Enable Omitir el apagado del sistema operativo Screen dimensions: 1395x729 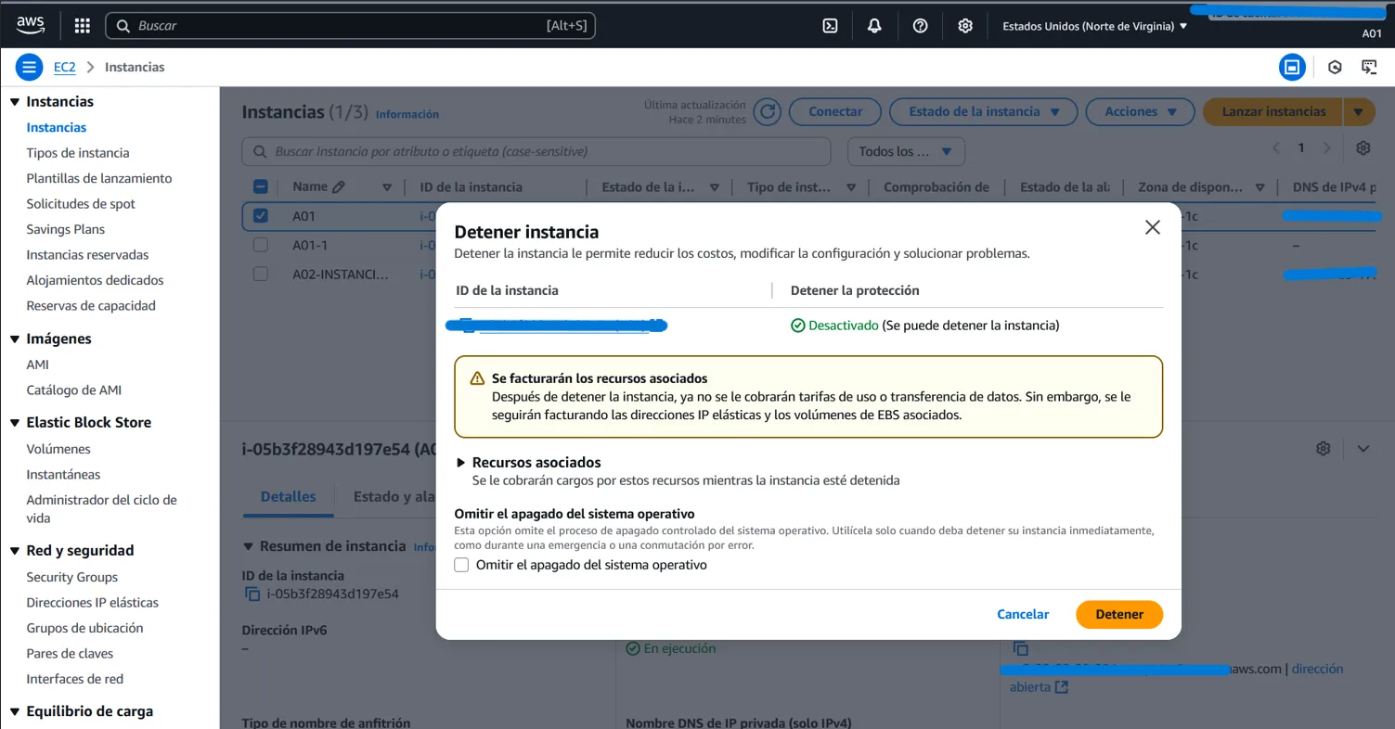pos(461,565)
